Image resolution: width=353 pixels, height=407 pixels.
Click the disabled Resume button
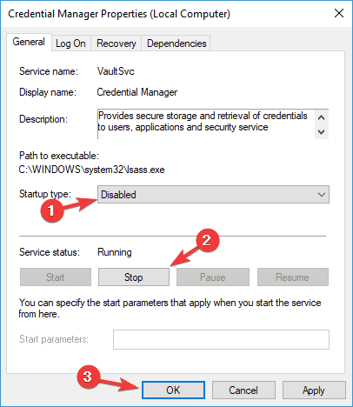click(292, 277)
